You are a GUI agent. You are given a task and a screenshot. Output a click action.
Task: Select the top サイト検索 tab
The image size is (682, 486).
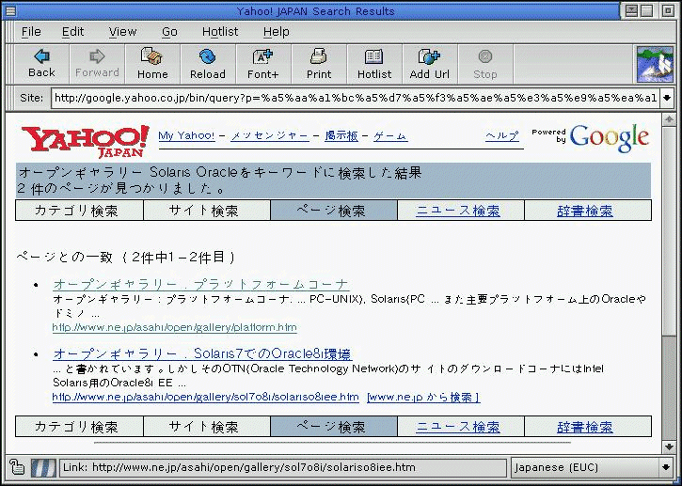click(207, 211)
